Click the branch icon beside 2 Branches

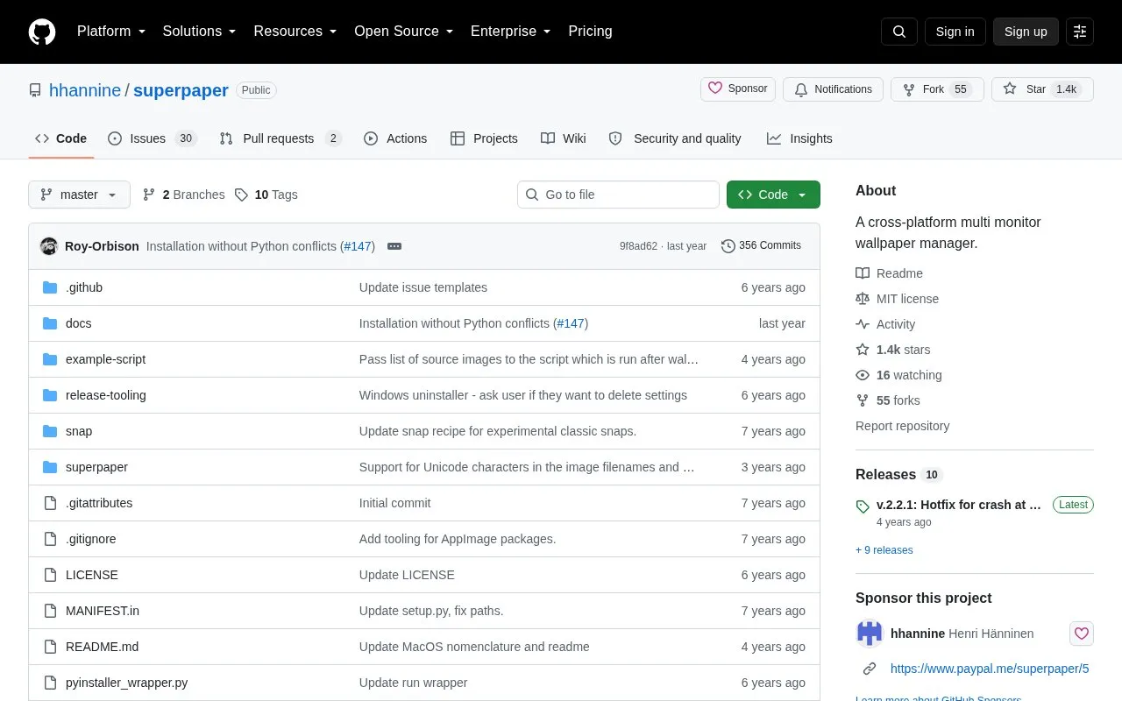(x=149, y=195)
